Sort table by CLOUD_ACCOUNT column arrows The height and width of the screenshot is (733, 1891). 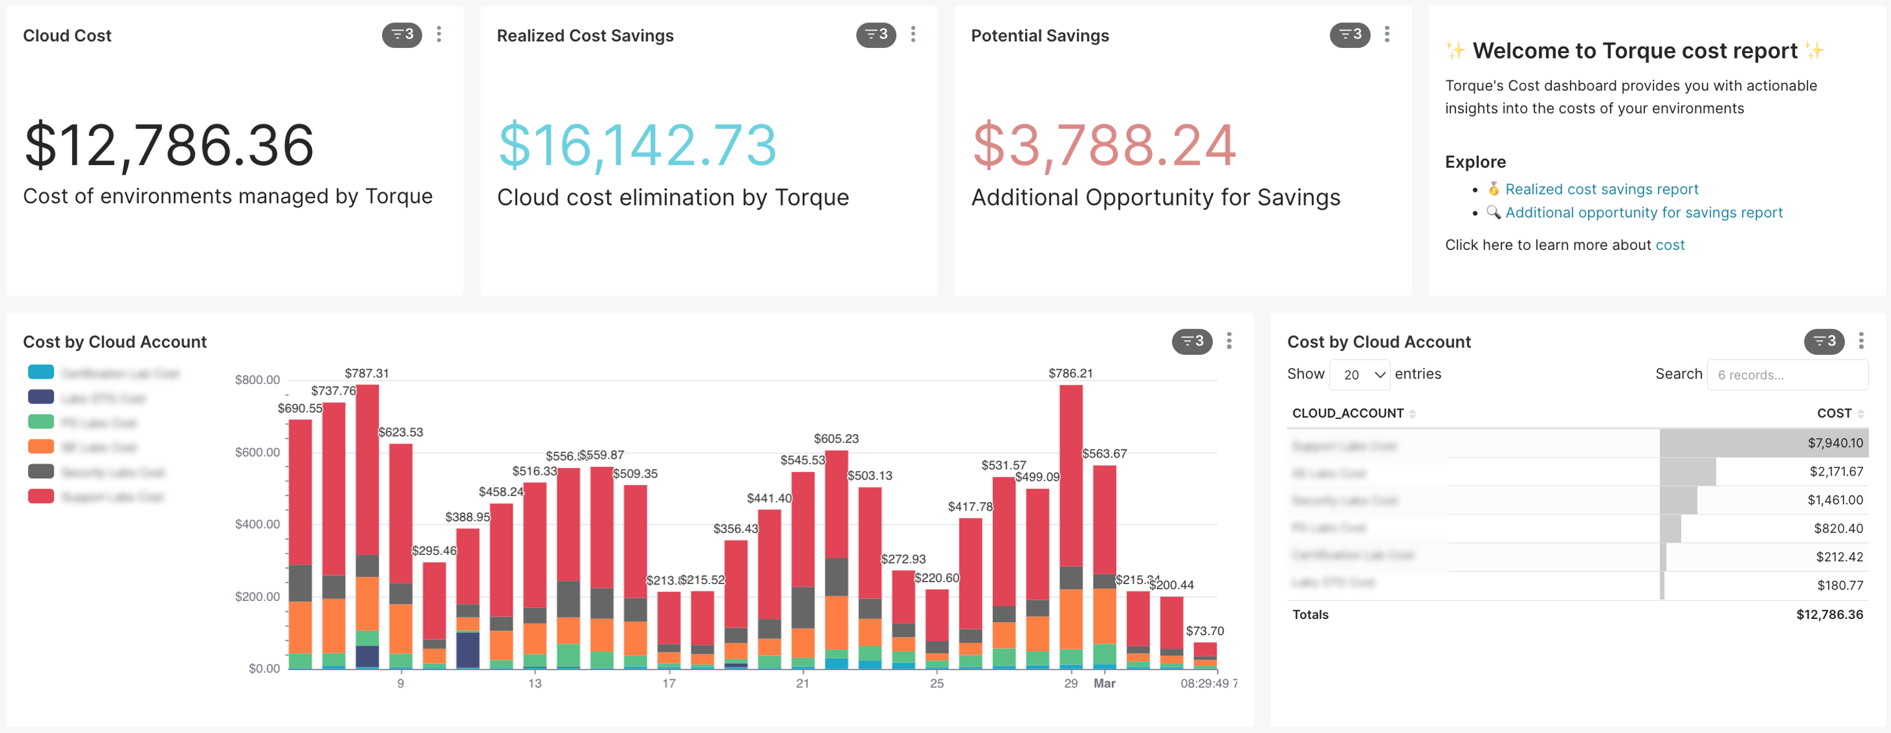[x=1412, y=414]
